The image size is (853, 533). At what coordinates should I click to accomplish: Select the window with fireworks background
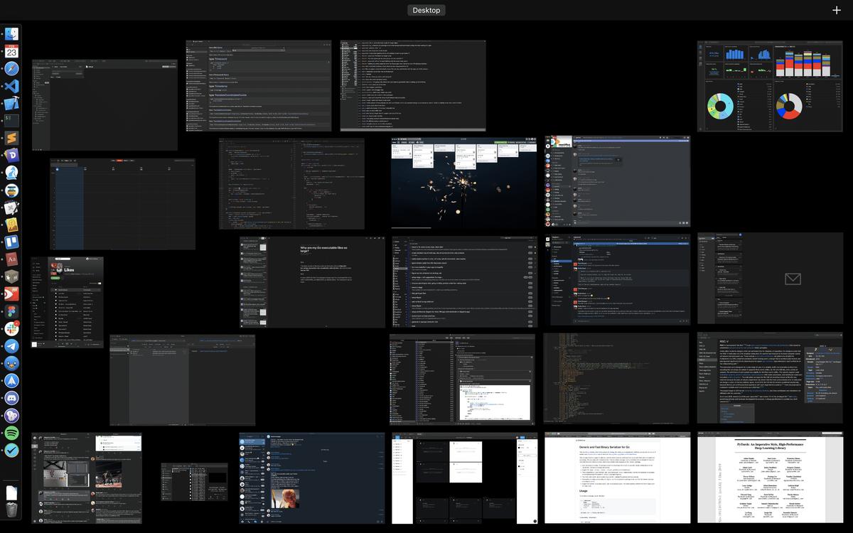click(464, 183)
